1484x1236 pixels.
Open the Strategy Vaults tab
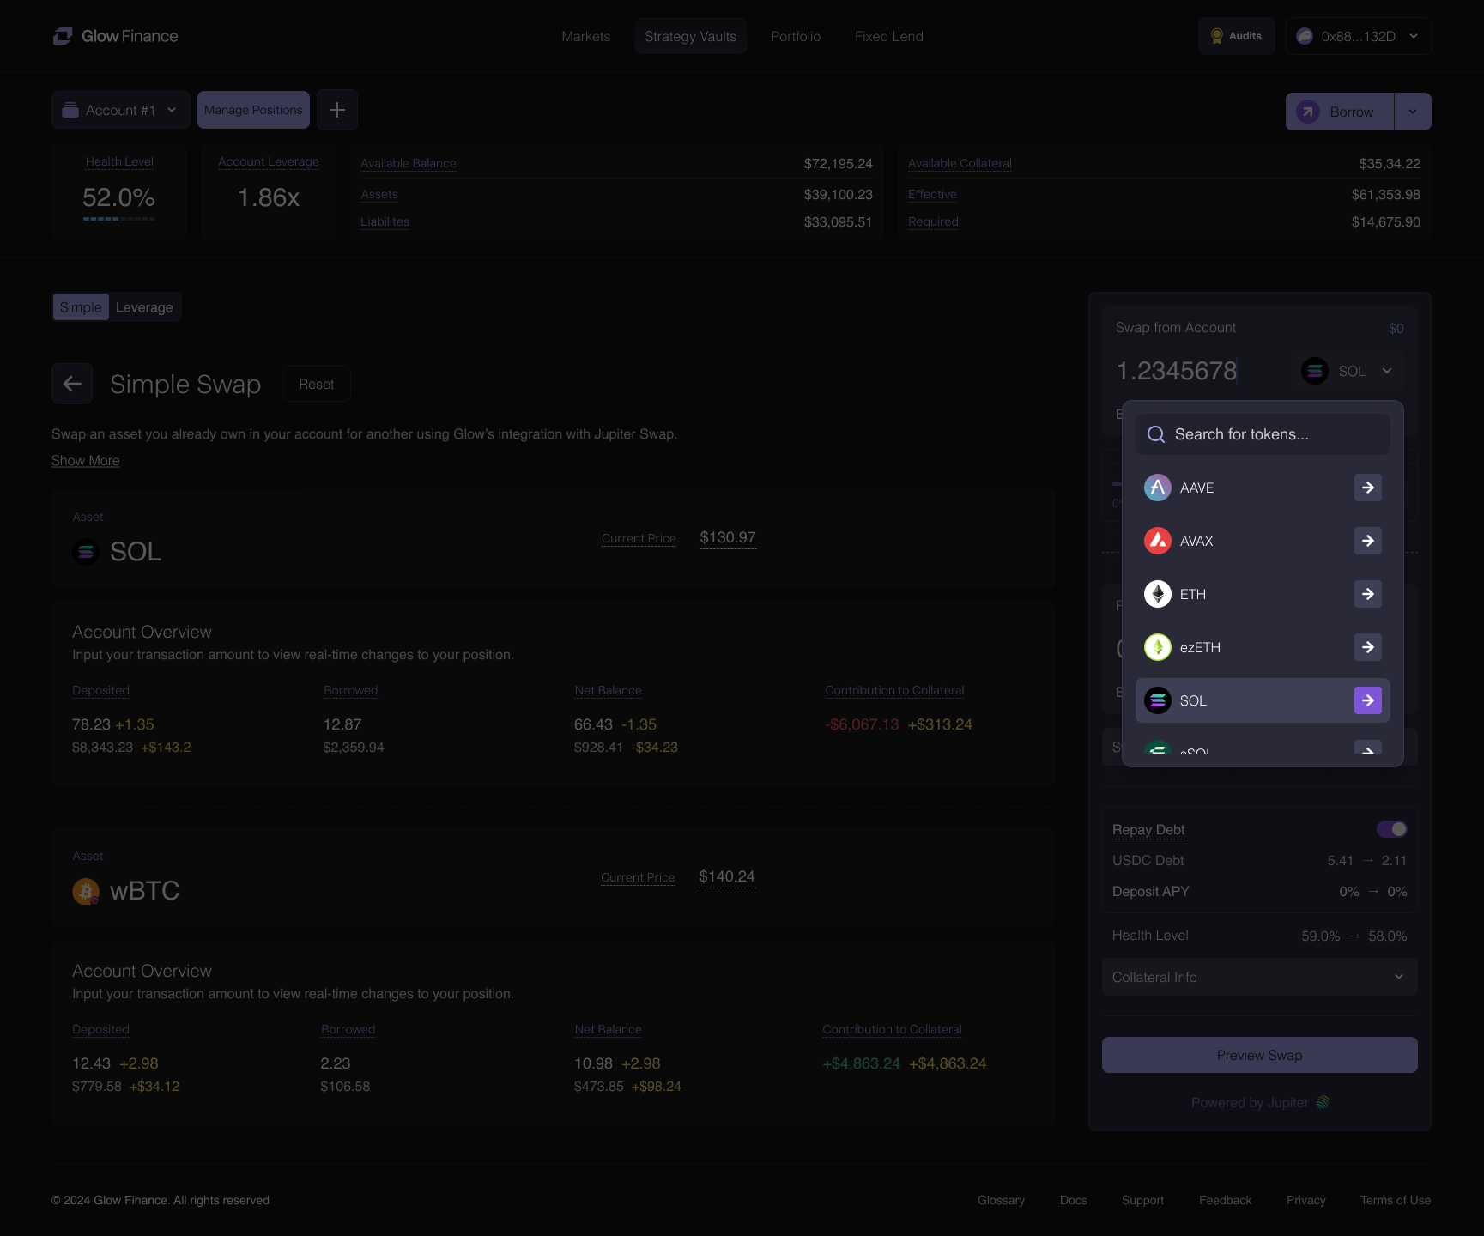click(x=690, y=36)
